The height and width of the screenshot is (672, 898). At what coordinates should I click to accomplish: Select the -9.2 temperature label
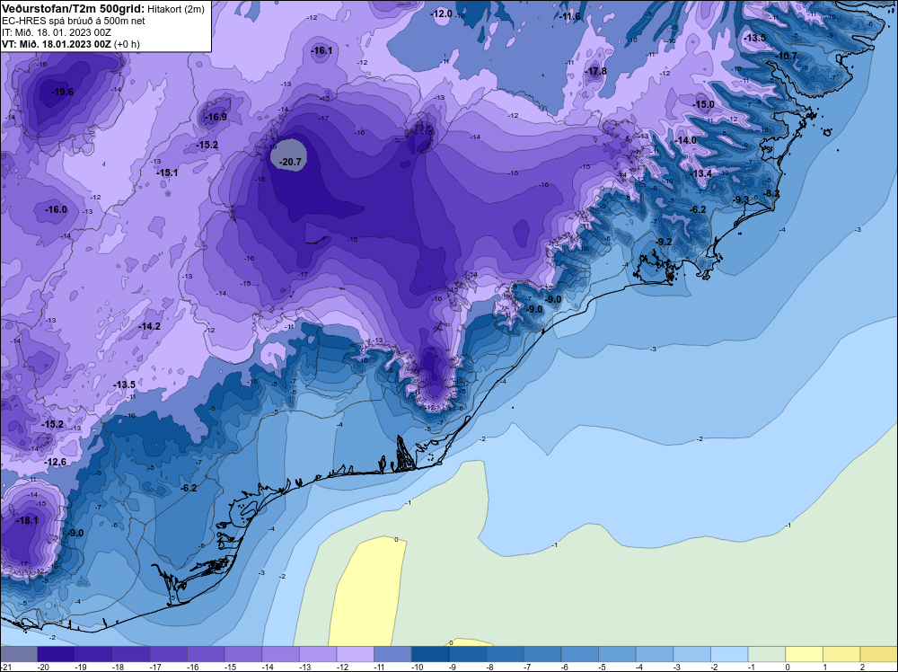pyautogui.click(x=664, y=242)
